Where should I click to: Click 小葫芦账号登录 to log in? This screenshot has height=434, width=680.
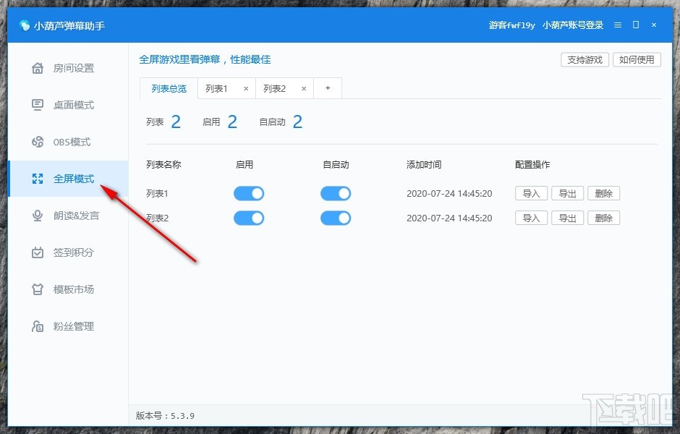coord(571,25)
